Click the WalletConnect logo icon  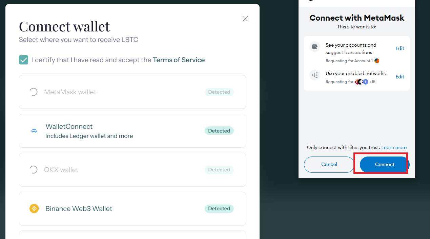[x=34, y=131]
